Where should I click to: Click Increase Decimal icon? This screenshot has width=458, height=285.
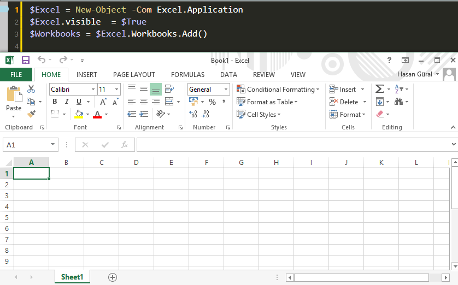193,114
